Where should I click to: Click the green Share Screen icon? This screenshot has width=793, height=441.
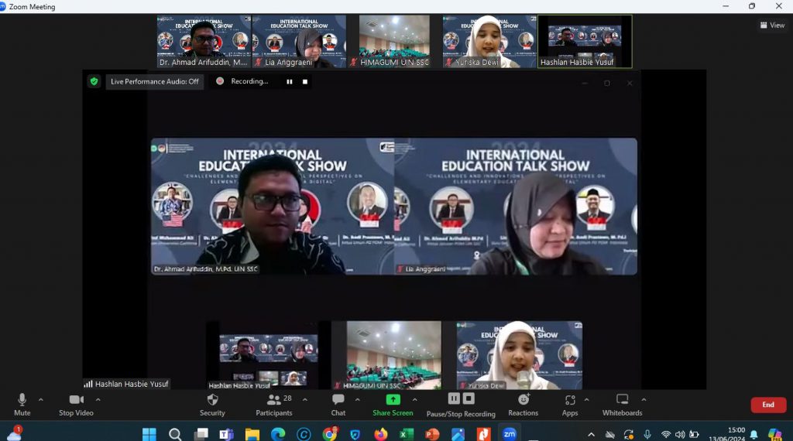pos(393,399)
